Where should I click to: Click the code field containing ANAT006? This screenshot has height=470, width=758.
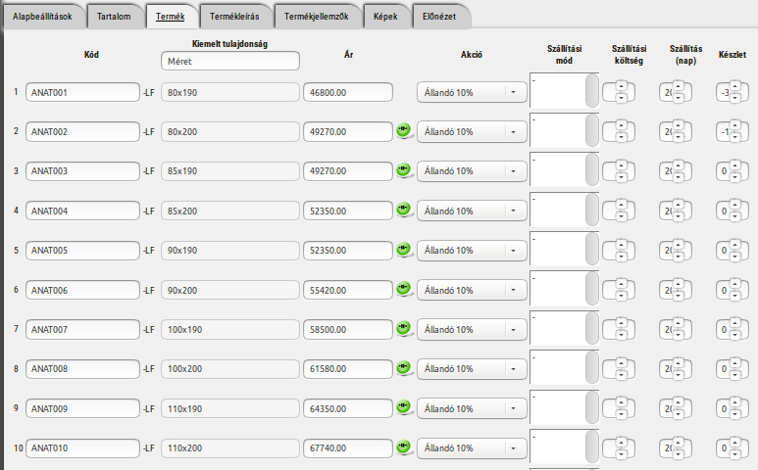[x=82, y=290]
